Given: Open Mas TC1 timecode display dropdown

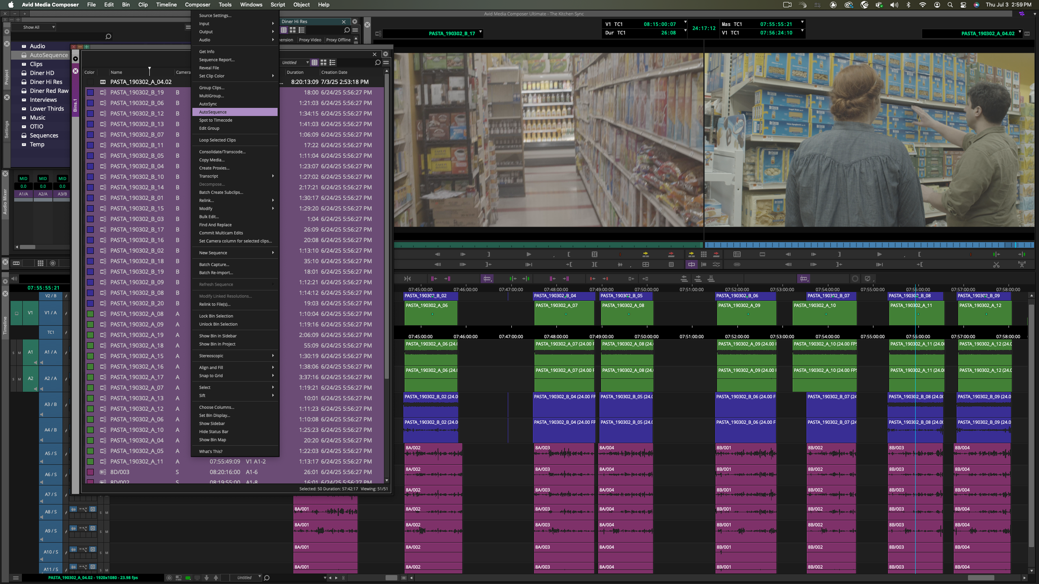Looking at the screenshot, I should 802,22.
